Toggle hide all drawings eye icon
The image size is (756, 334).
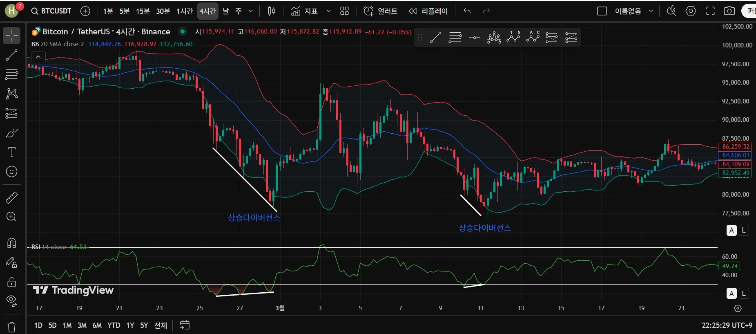[x=11, y=301]
